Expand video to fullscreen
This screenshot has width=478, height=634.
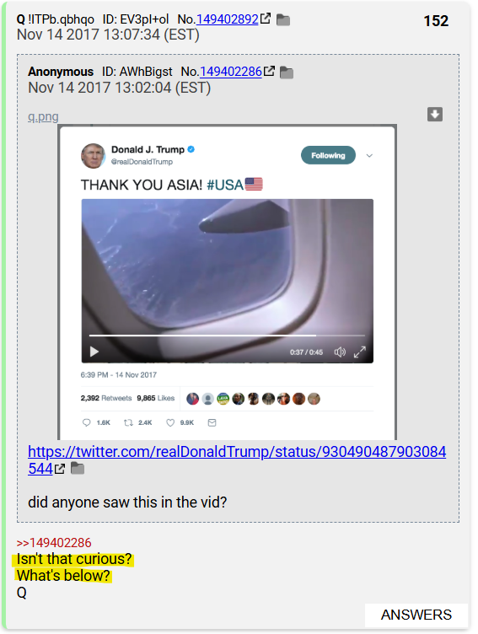[x=359, y=352]
